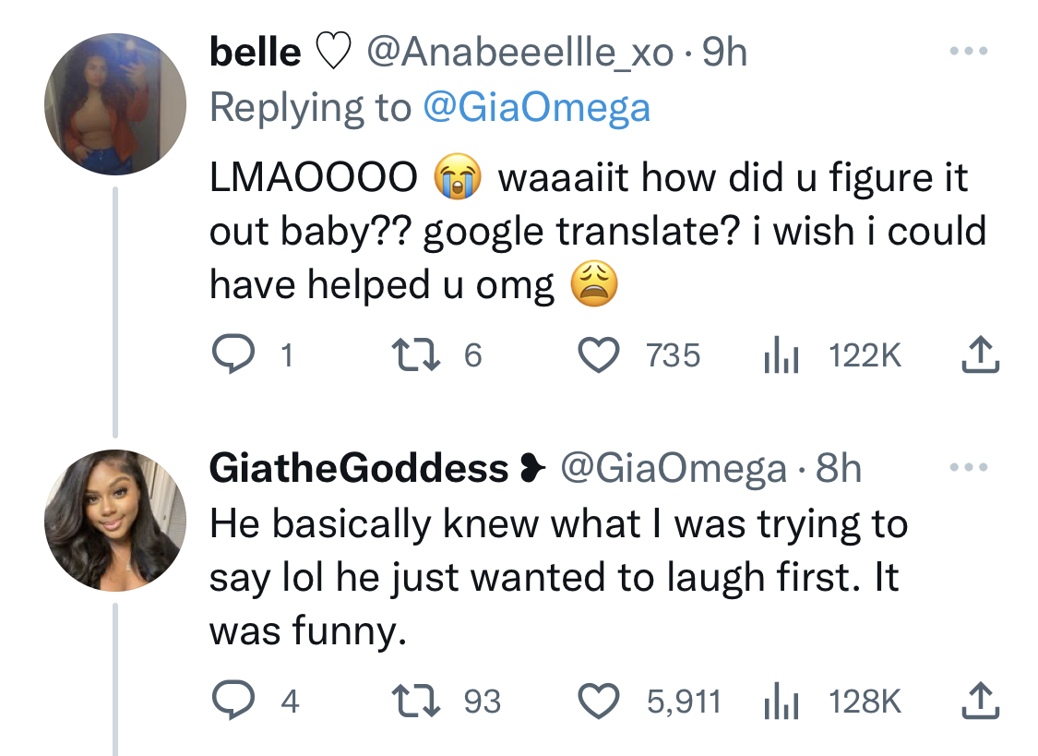View analytics on the 128K views tweet

point(781,702)
